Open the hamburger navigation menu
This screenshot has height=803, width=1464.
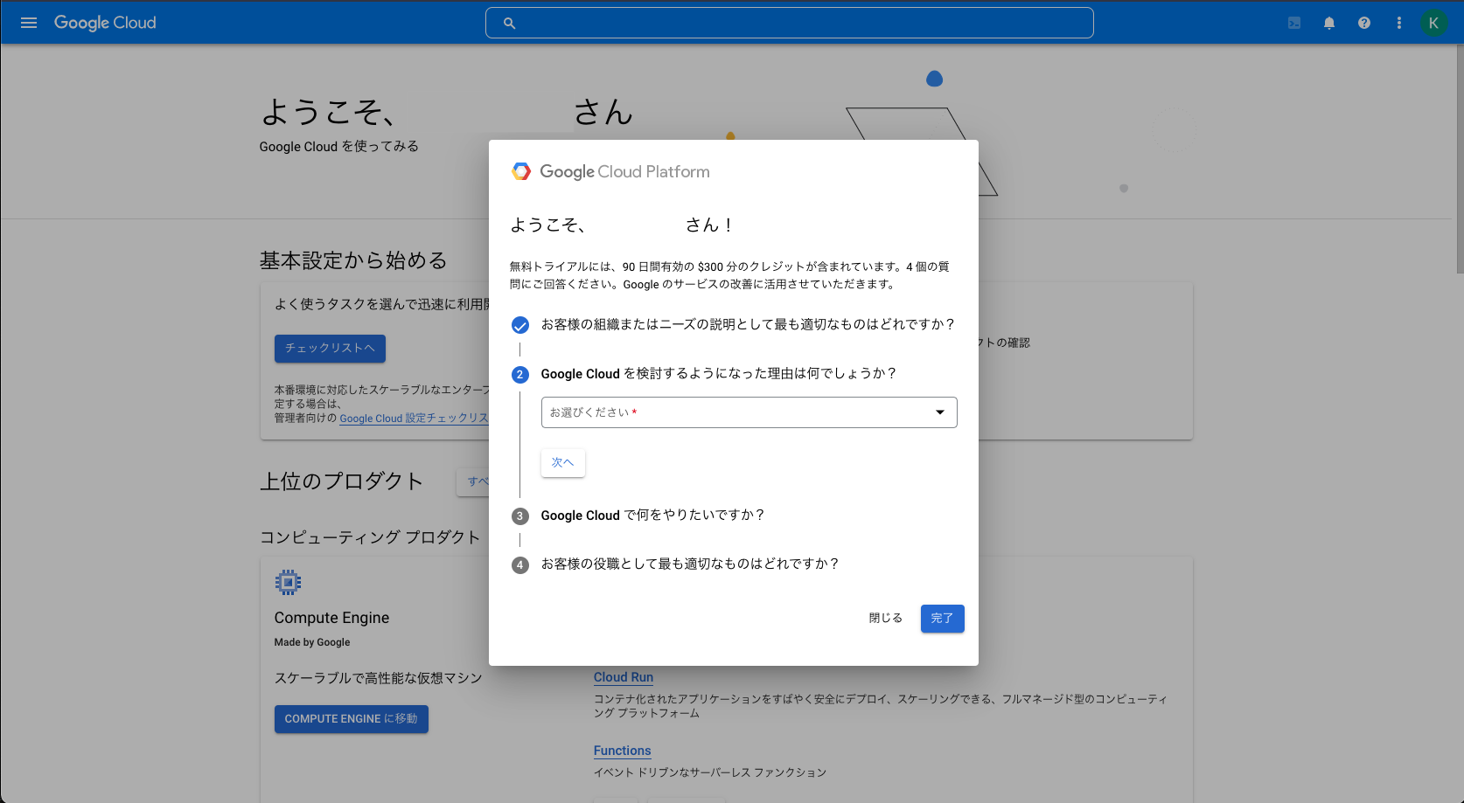29,23
